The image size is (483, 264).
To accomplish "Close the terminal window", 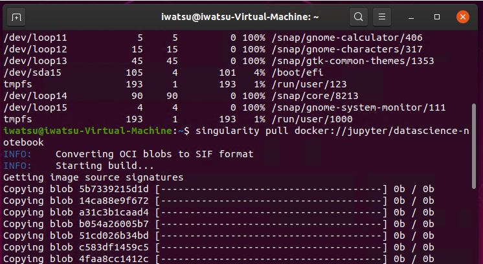I will 463,17.
